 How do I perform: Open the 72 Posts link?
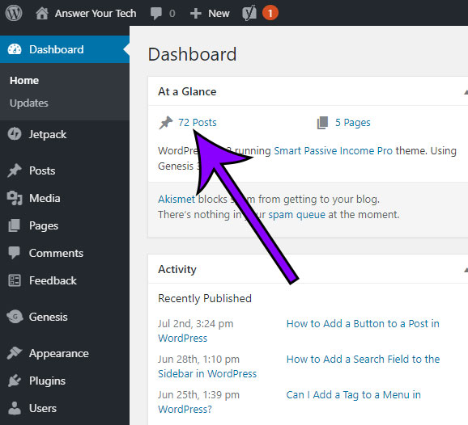[x=198, y=122]
